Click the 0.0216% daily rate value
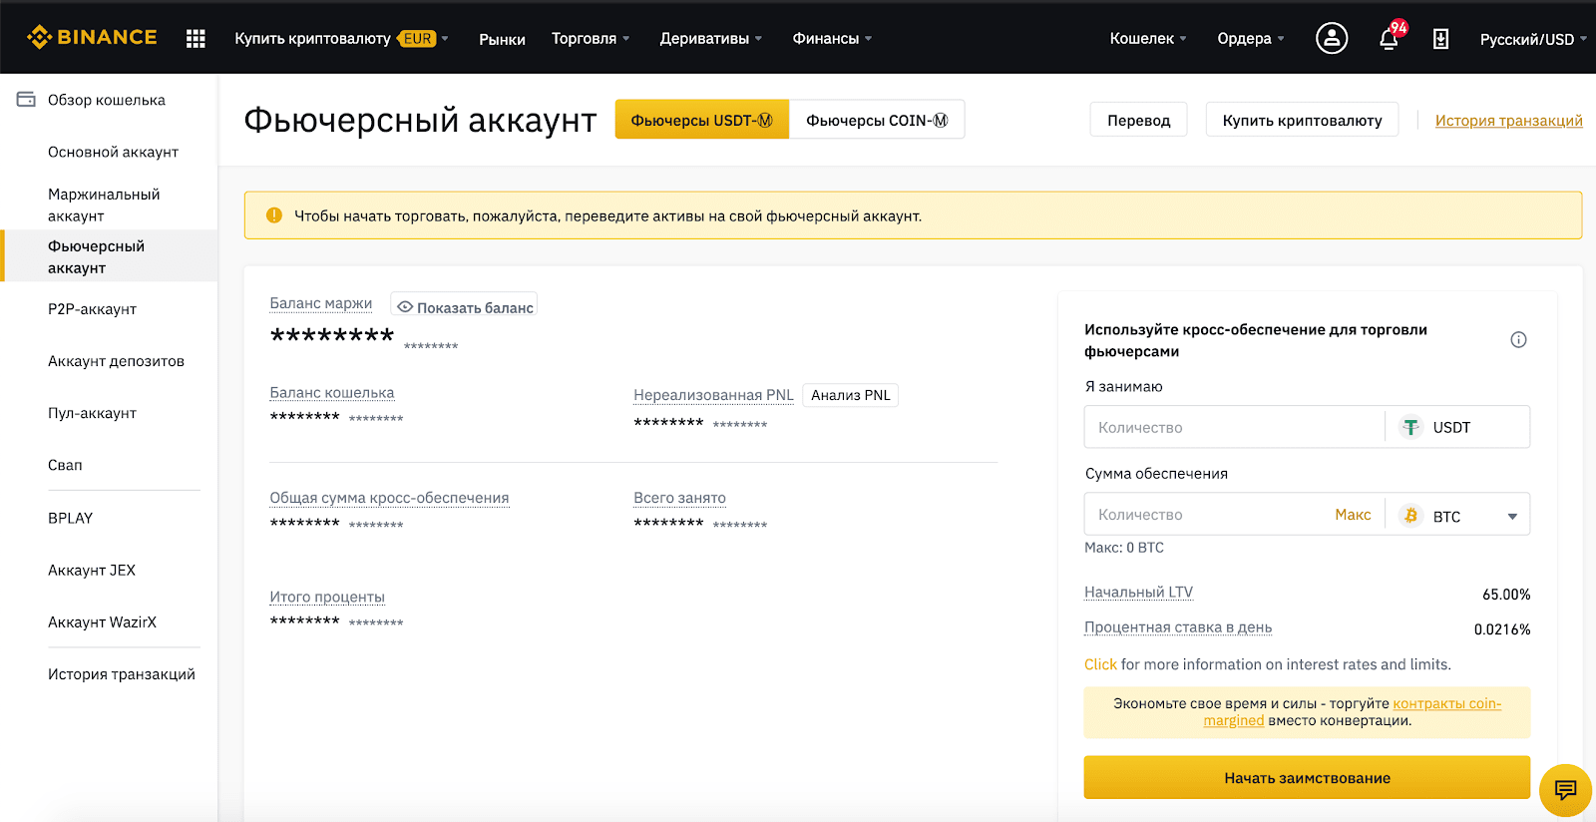The width and height of the screenshot is (1596, 822). [x=1502, y=629]
